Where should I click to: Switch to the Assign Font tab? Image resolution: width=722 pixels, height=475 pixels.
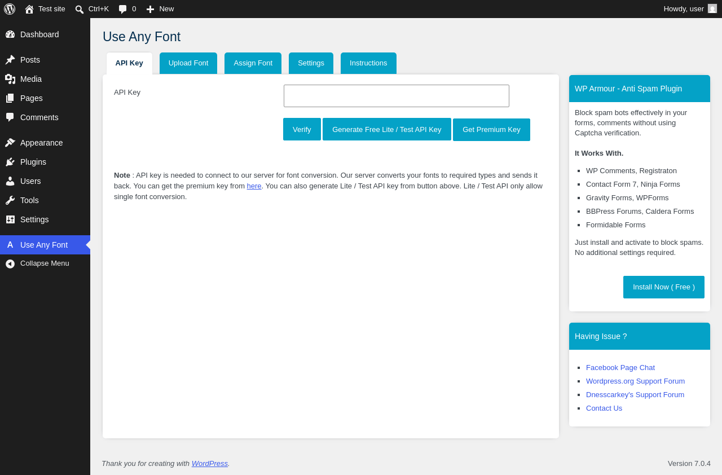[253, 63]
